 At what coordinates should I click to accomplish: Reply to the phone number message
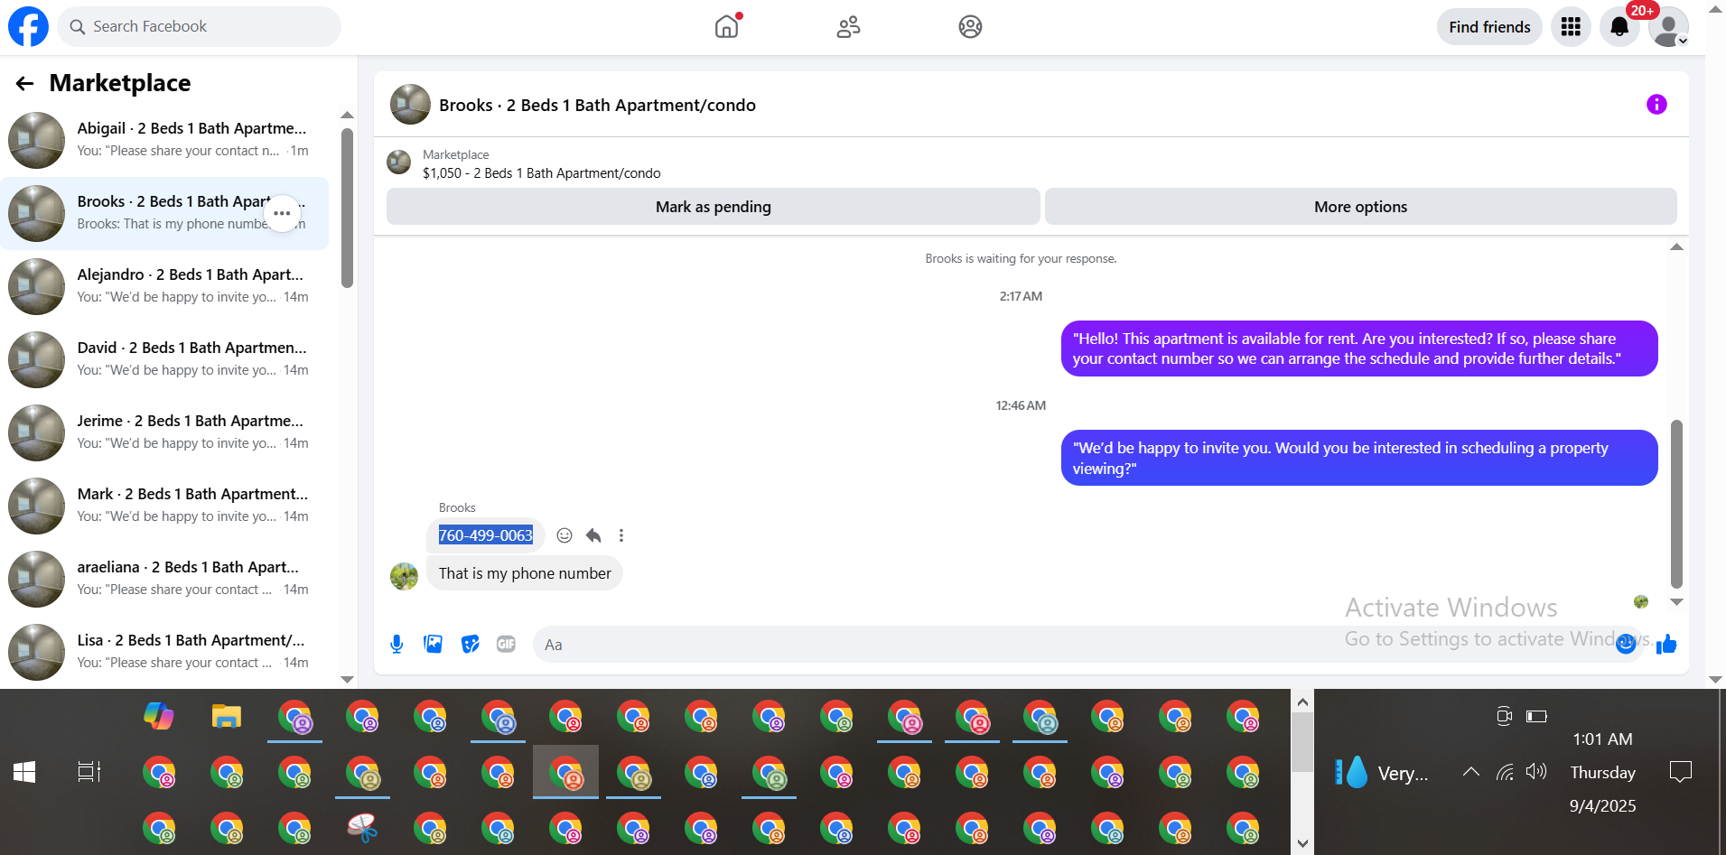593,535
